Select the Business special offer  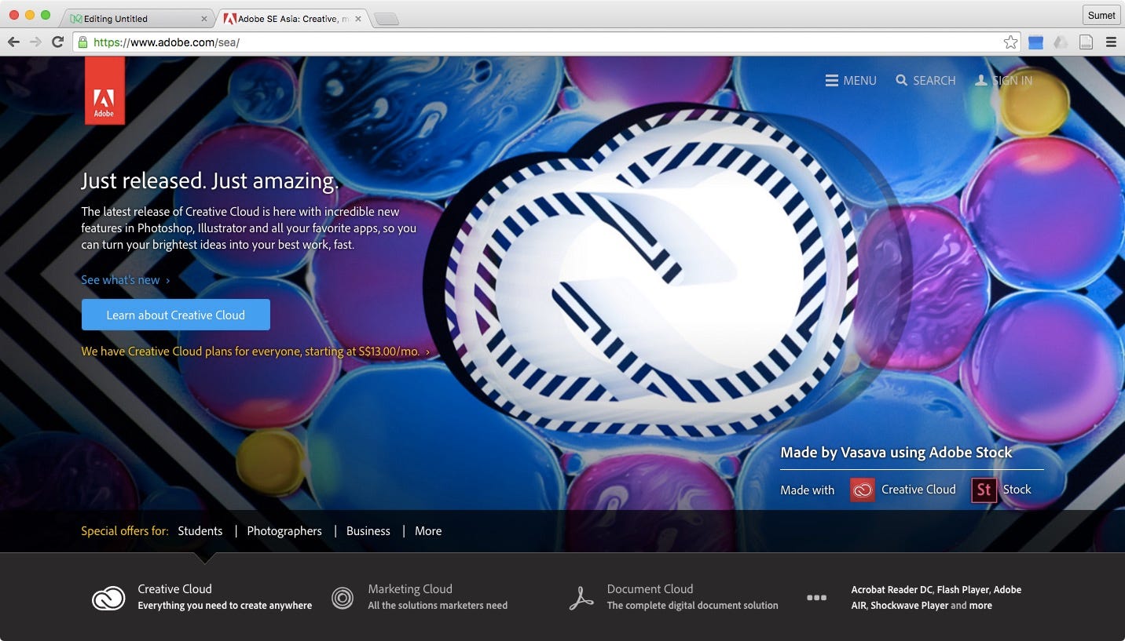(368, 531)
